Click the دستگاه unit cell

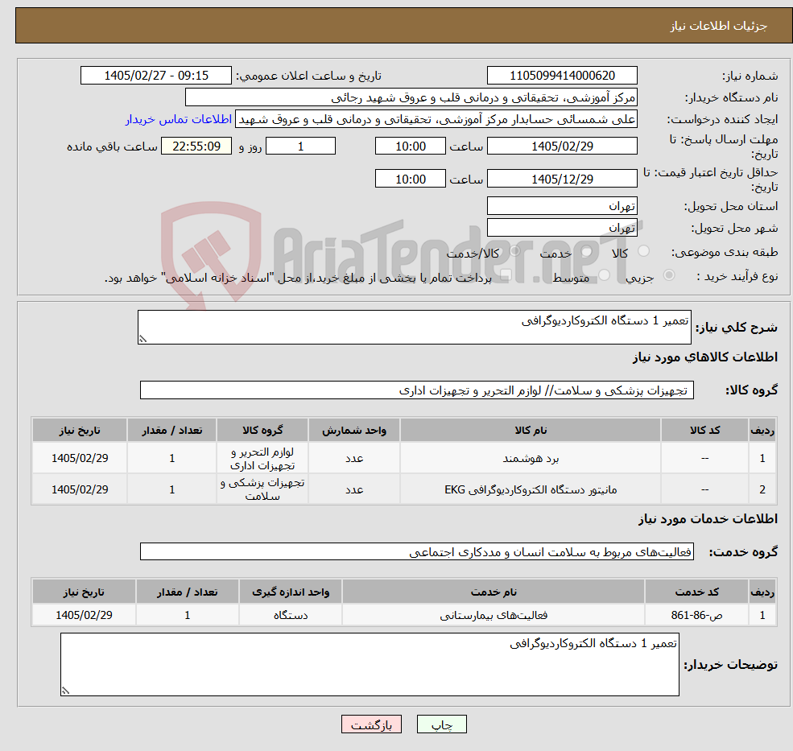point(291,615)
